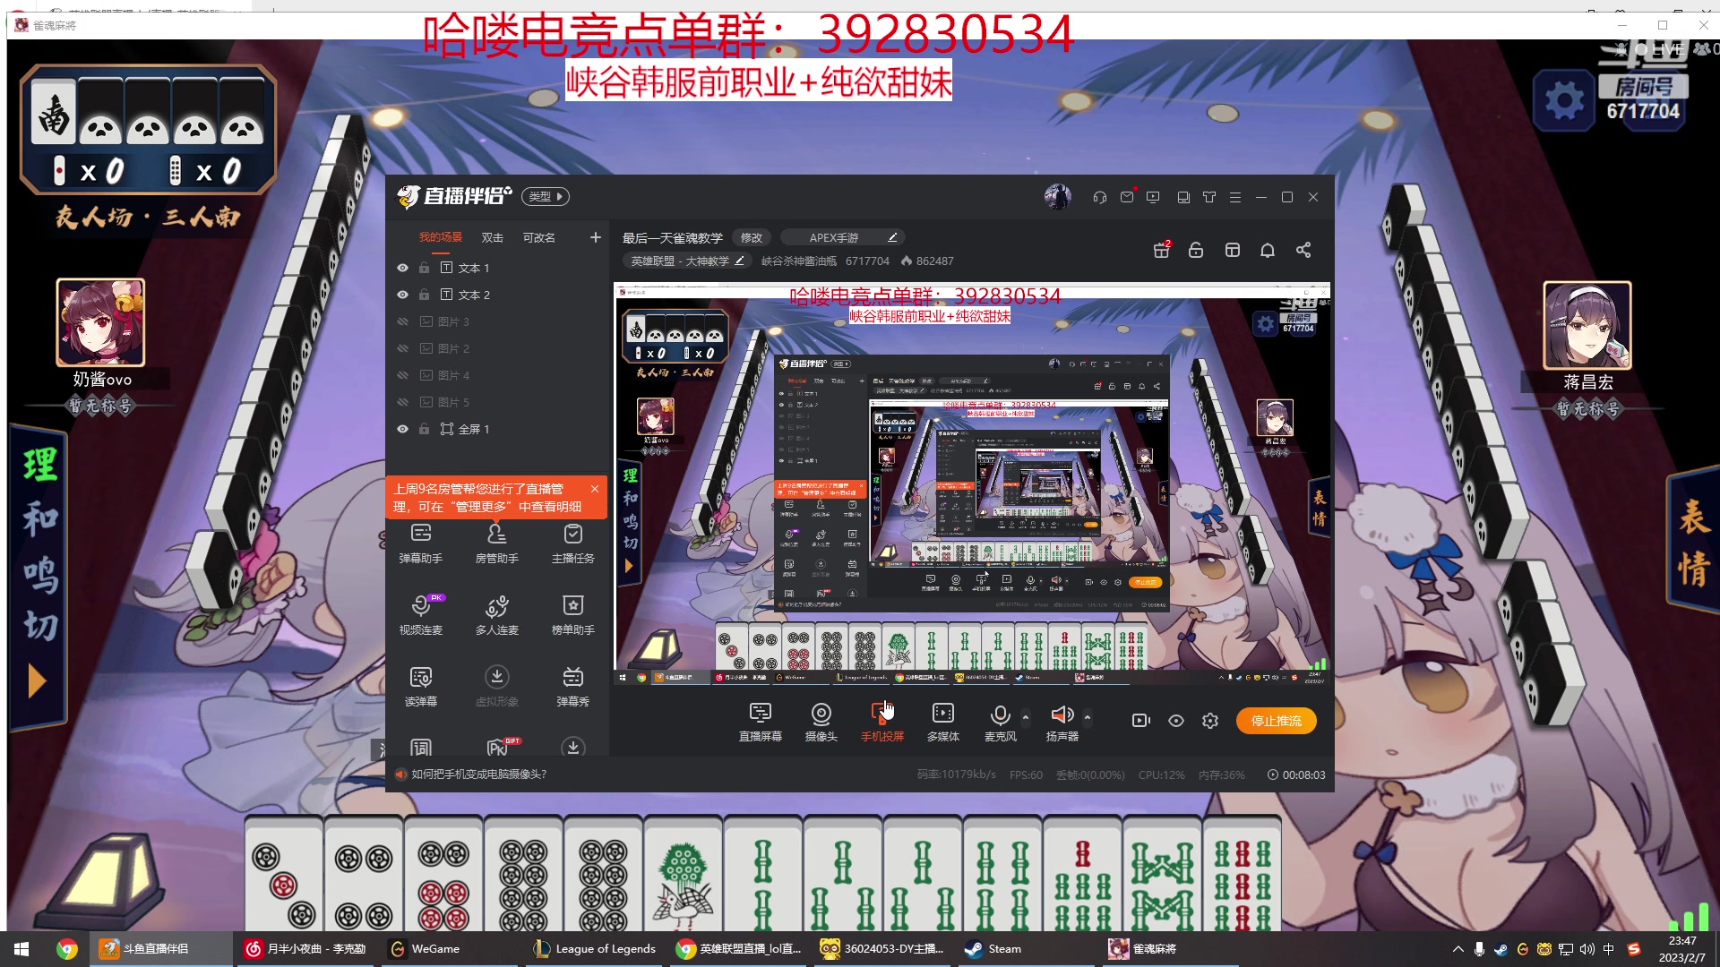Viewport: 1720px width, 967px height.
Task: Click the 停止推流 stop streaming button
Action: [x=1276, y=721]
